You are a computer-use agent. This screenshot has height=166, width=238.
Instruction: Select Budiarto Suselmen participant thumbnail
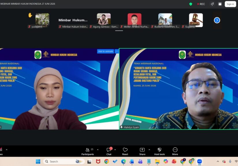pos(165,19)
